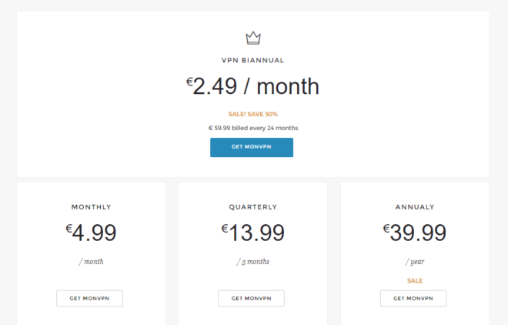Select the QUARTERLY plan title
508x325 pixels.
pyautogui.click(x=253, y=207)
